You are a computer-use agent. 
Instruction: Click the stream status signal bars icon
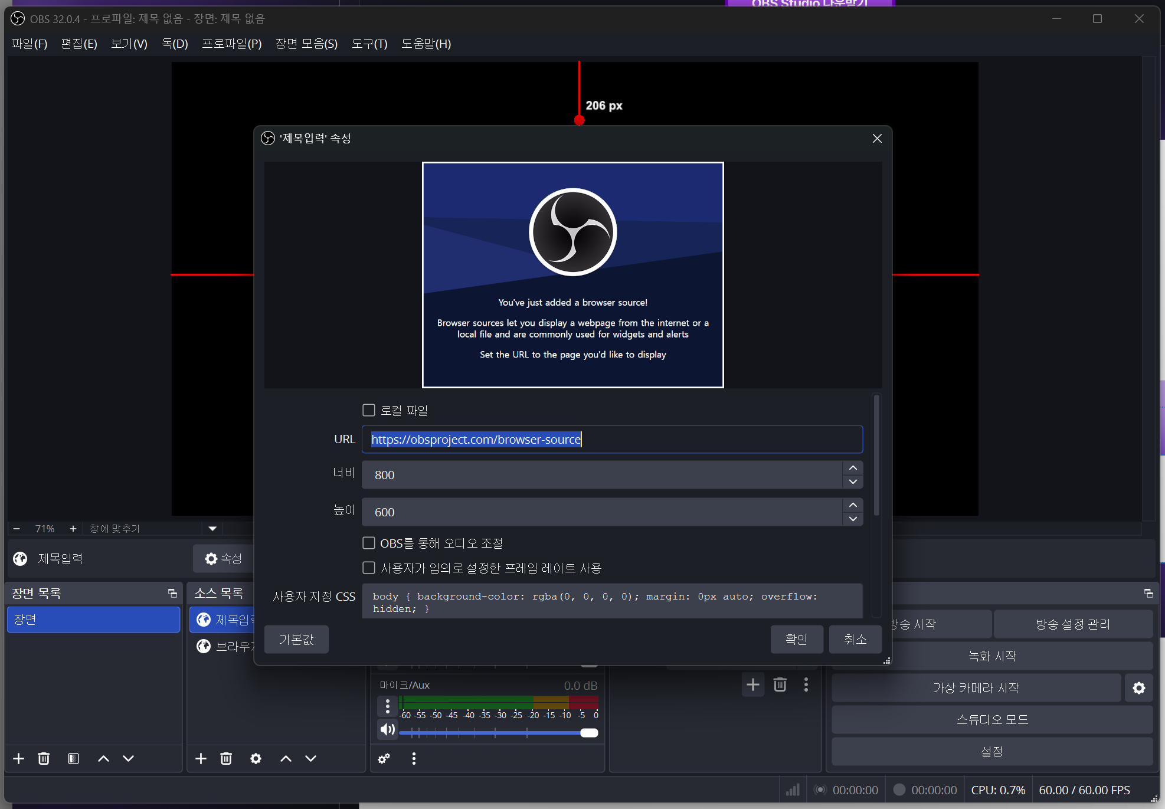coord(793,790)
